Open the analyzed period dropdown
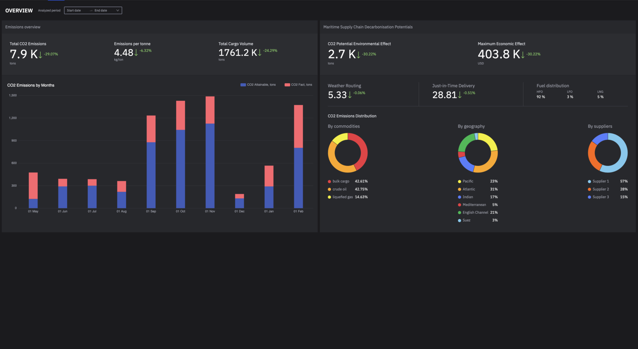Image resolution: width=638 pixels, height=349 pixels. point(118,10)
